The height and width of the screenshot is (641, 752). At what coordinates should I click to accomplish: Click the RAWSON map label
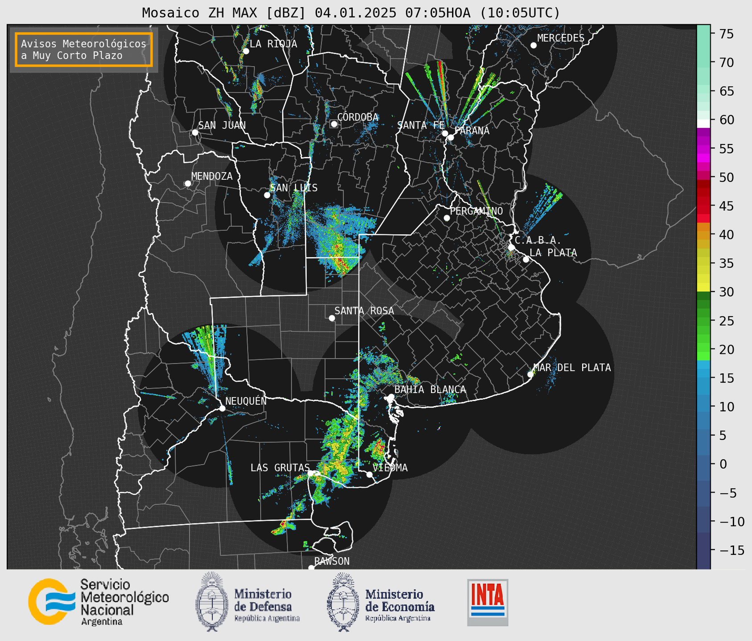332,561
